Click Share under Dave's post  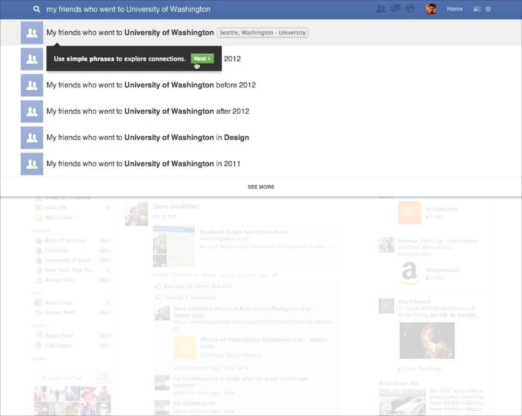pos(209,275)
